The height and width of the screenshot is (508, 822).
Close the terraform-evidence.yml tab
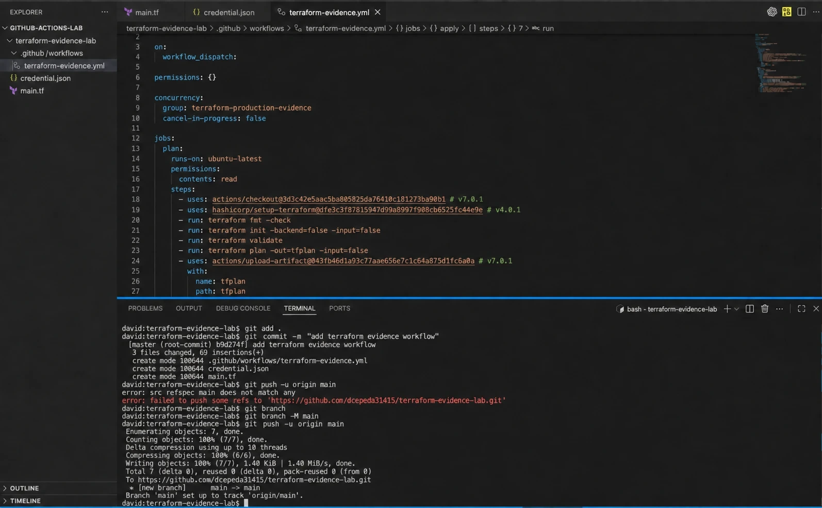tap(377, 12)
